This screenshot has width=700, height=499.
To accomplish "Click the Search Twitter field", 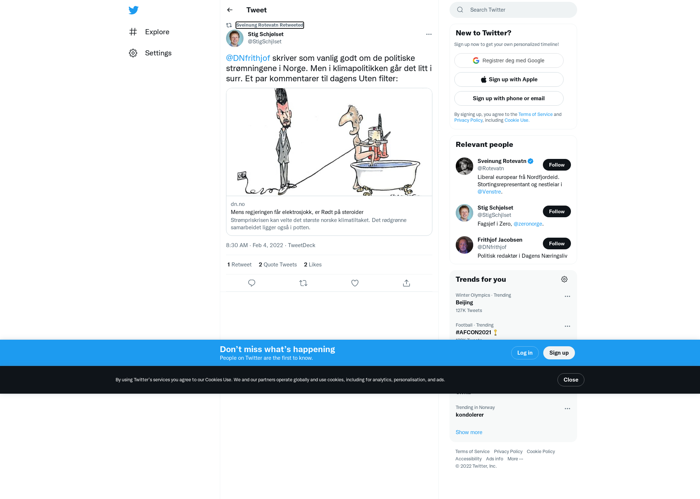I will tap(513, 10).
